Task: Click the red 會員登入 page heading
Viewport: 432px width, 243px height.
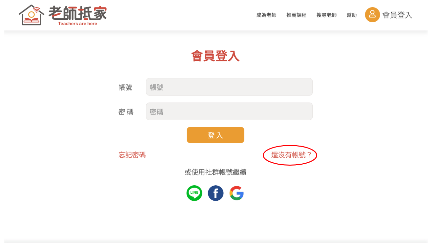Action: pyautogui.click(x=216, y=56)
